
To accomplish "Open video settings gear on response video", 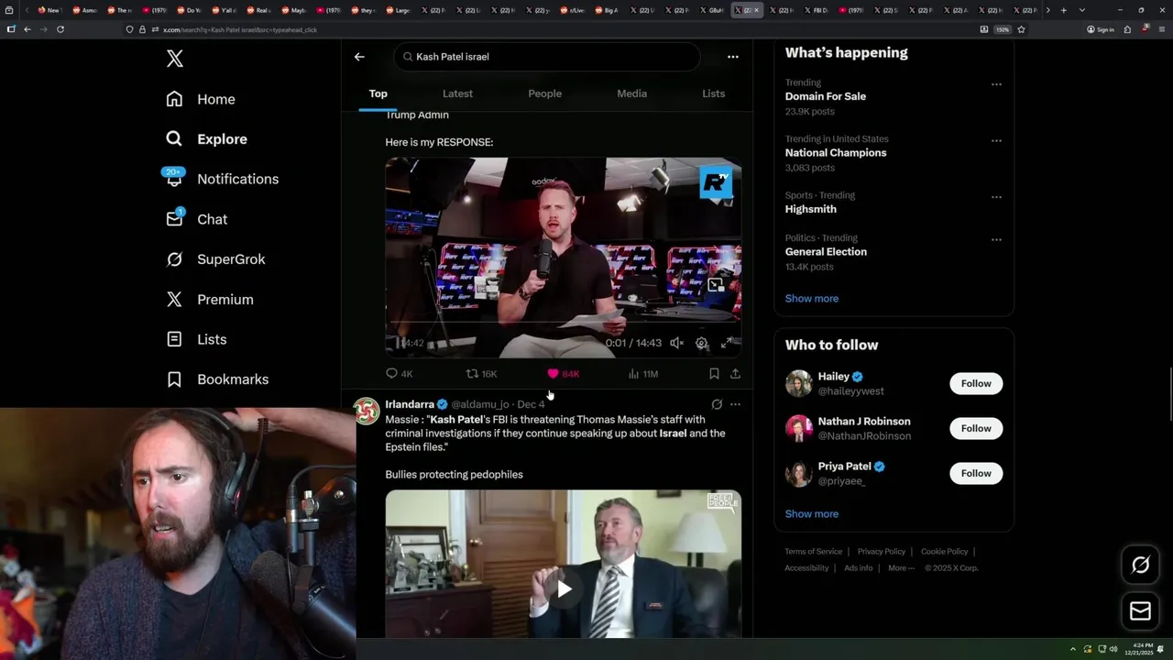I will (x=701, y=343).
